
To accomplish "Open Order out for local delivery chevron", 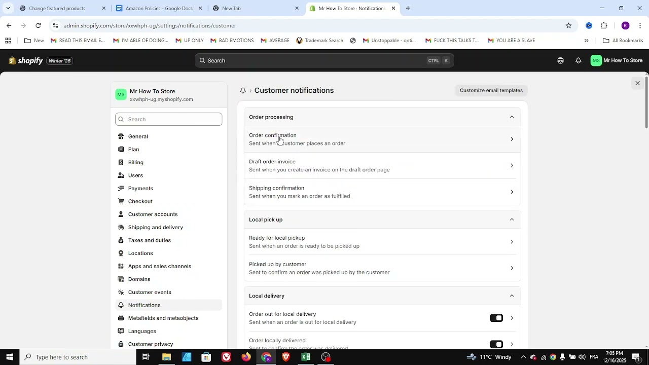I will [x=512, y=318].
